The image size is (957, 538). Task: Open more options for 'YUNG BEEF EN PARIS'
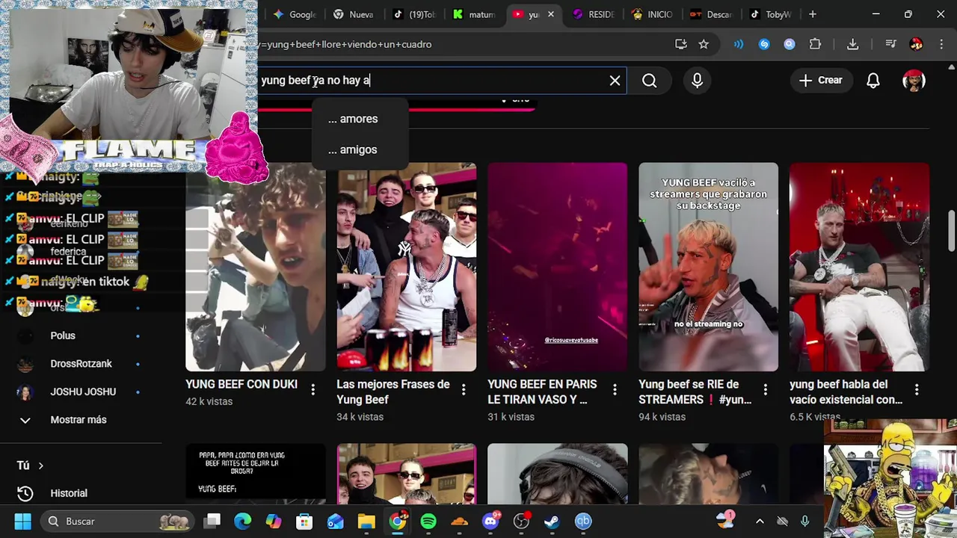[x=615, y=389]
